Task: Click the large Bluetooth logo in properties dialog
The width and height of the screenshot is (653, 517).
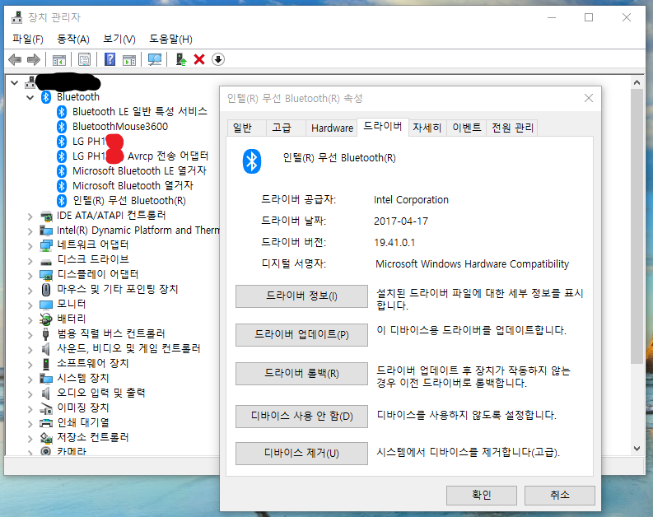Action: pyautogui.click(x=251, y=161)
